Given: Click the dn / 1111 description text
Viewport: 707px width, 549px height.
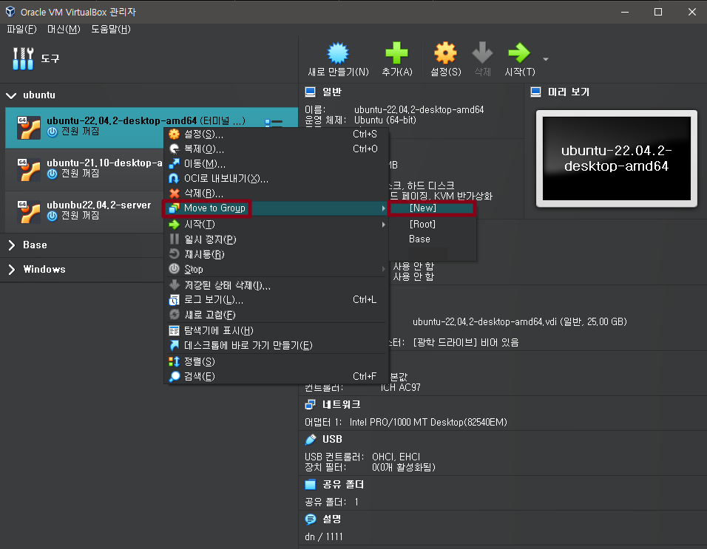Looking at the screenshot, I should (x=324, y=537).
